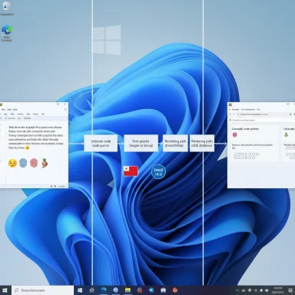Click the Tonga flag emoji
The image size is (295, 295).
[131, 171]
